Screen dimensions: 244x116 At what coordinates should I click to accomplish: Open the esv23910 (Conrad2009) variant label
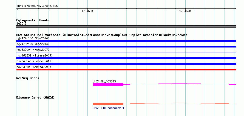pos(34,67)
